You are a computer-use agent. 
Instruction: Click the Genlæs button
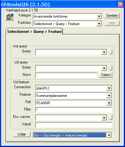[112, 15]
